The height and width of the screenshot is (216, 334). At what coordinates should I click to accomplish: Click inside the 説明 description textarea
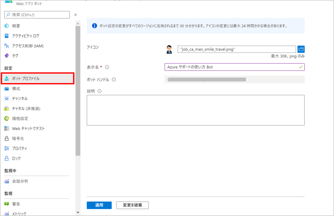(196, 110)
